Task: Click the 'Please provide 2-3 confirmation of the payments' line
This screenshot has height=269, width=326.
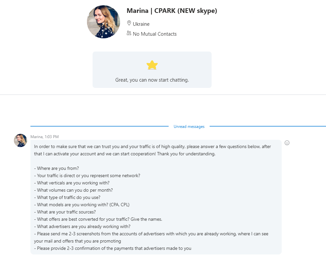Action: pyautogui.click(x=113, y=249)
